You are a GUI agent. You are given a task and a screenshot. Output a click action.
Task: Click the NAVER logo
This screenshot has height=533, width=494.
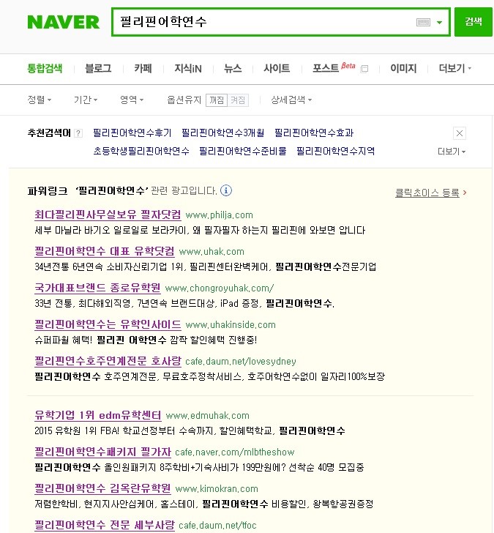pos(64,22)
